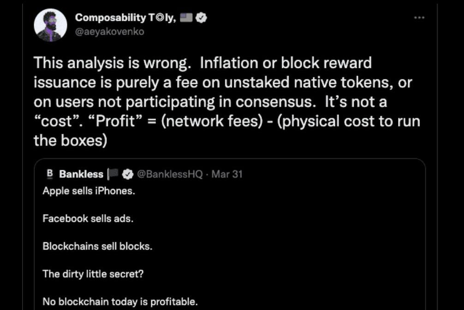This screenshot has width=464, height=310.
Task: Click "The dirty little secret?" line
Action: point(93,274)
